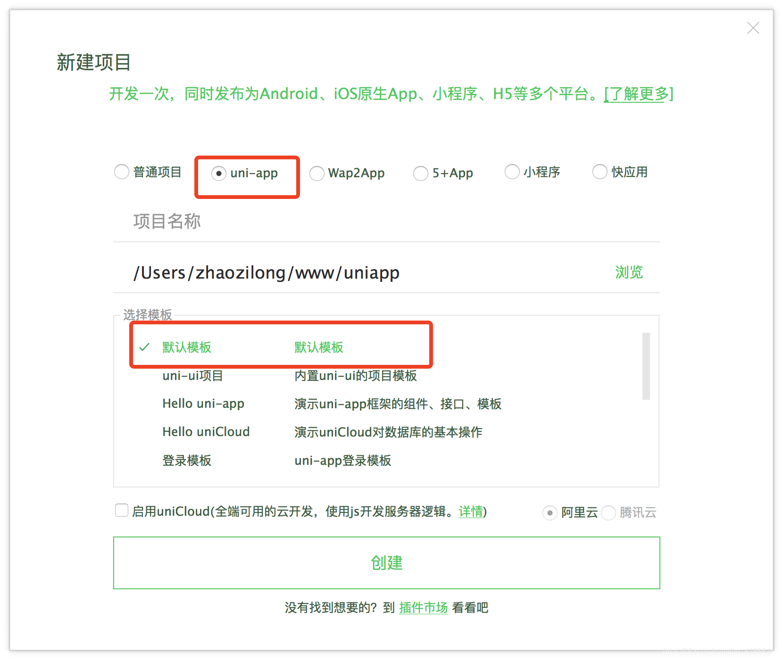
Task: Choose the uni-ui项目 template
Action: coord(192,376)
